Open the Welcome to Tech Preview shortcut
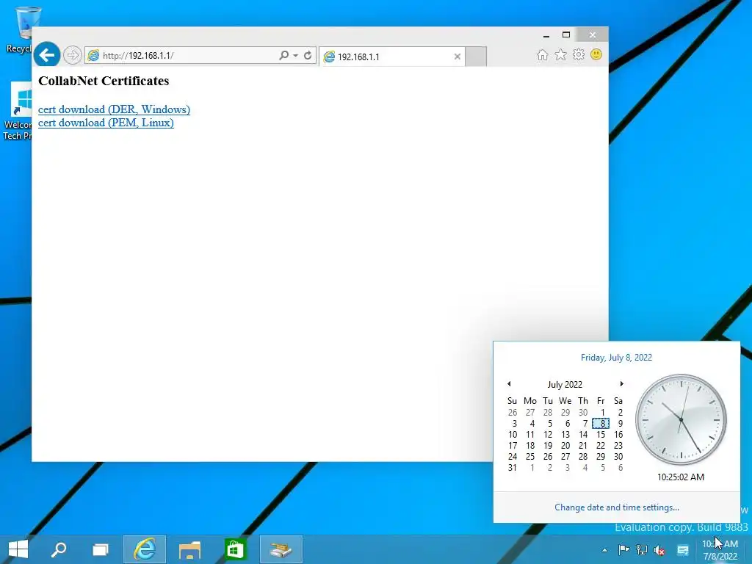 [18, 112]
